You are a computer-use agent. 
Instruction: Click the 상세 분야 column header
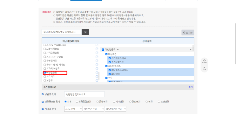[147, 41]
